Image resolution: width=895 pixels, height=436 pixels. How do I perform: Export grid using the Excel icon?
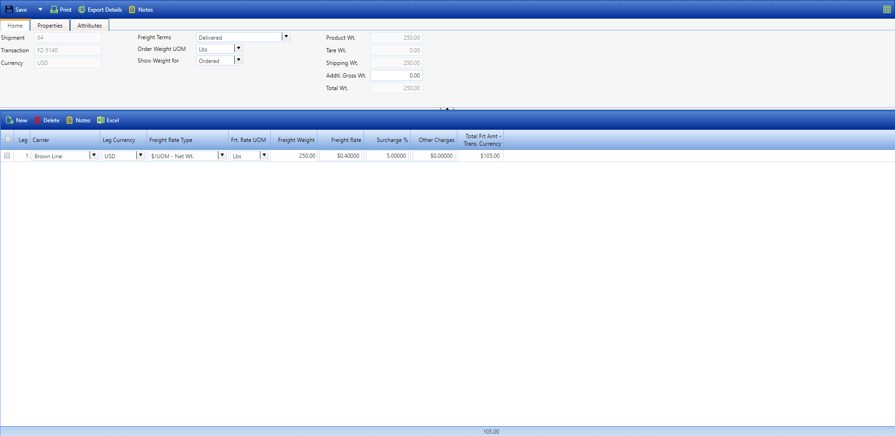100,120
